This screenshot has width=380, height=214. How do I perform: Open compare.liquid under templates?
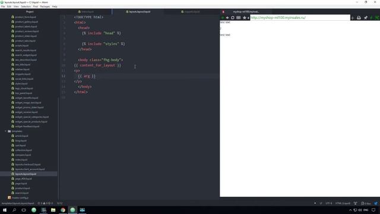(x=23, y=155)
